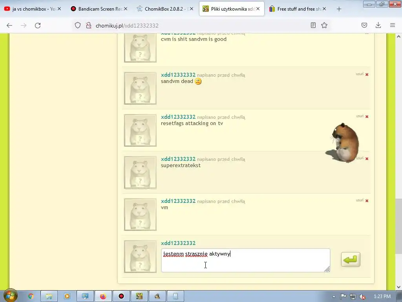Submit the comment with the green arrow button
Viewport: 402px width, 302px height.
(351, 260)
